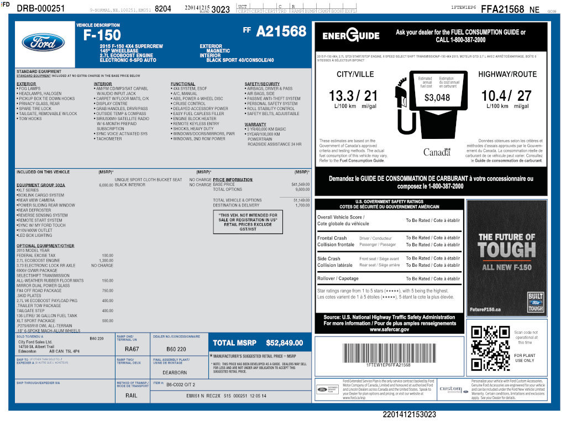The image size is (566, 425).
Task: Click the HIGHWAY/ROUTE heading
Action: coord(507,75)
